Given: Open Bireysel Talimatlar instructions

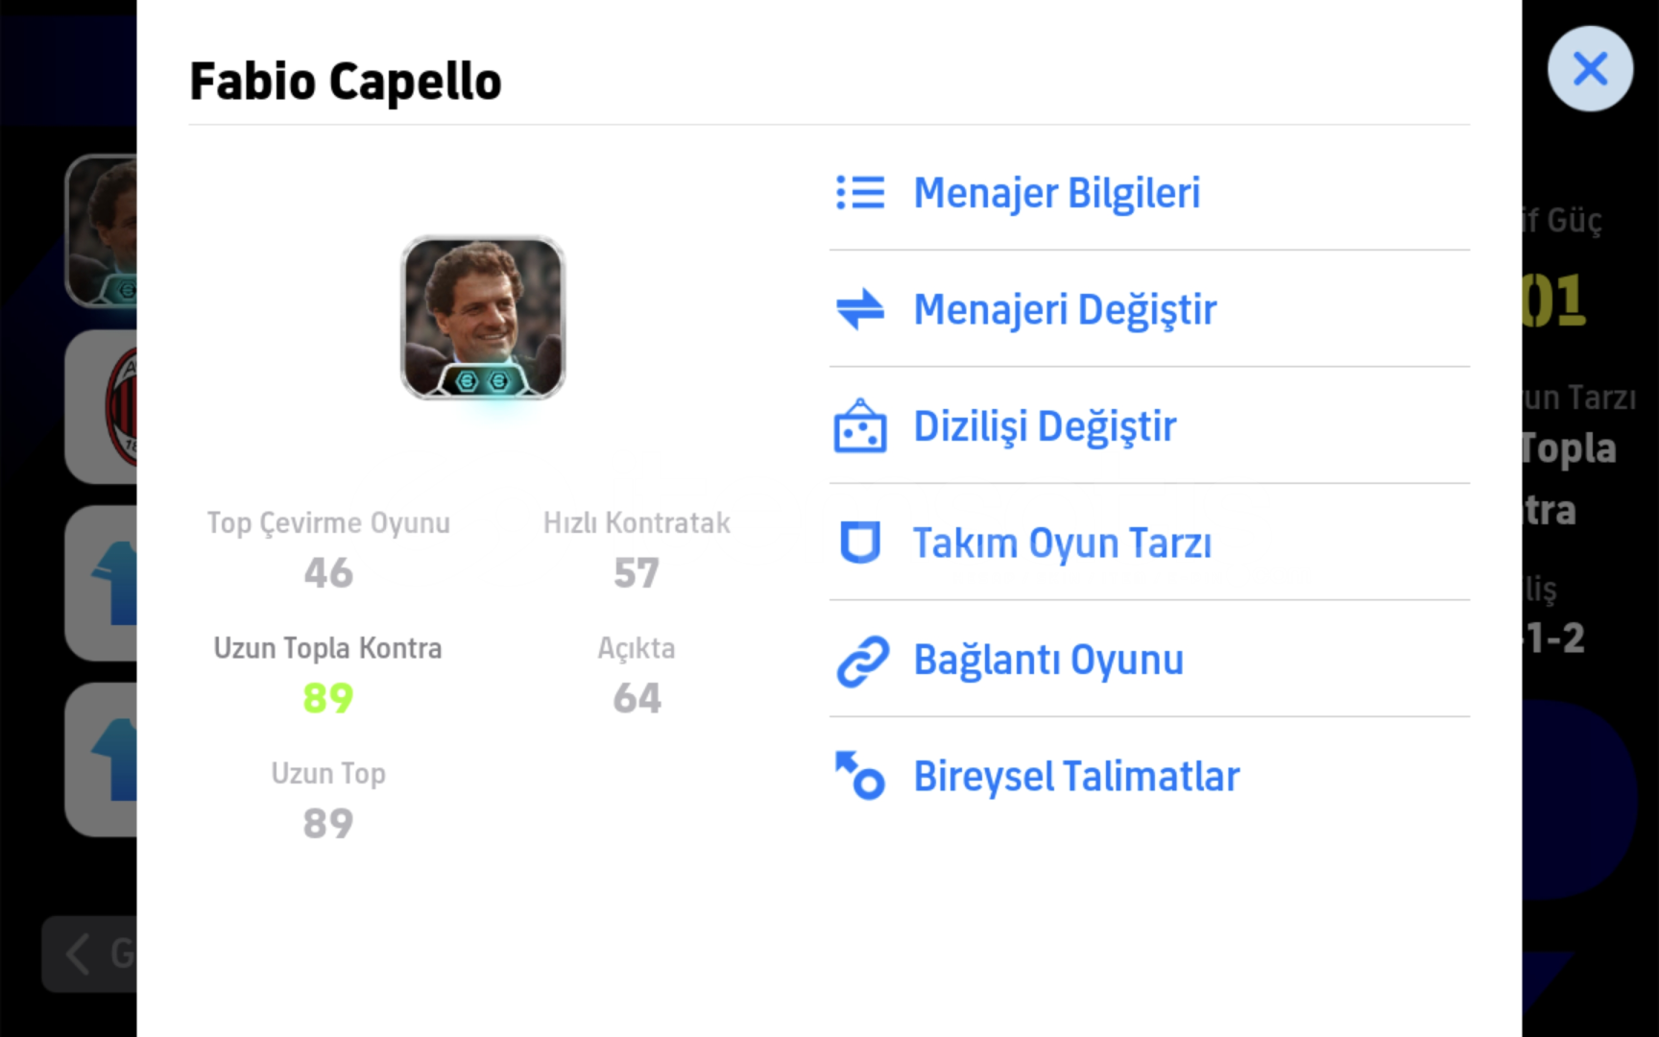Looking at the screenshot, I should [x=1076, y=777].
